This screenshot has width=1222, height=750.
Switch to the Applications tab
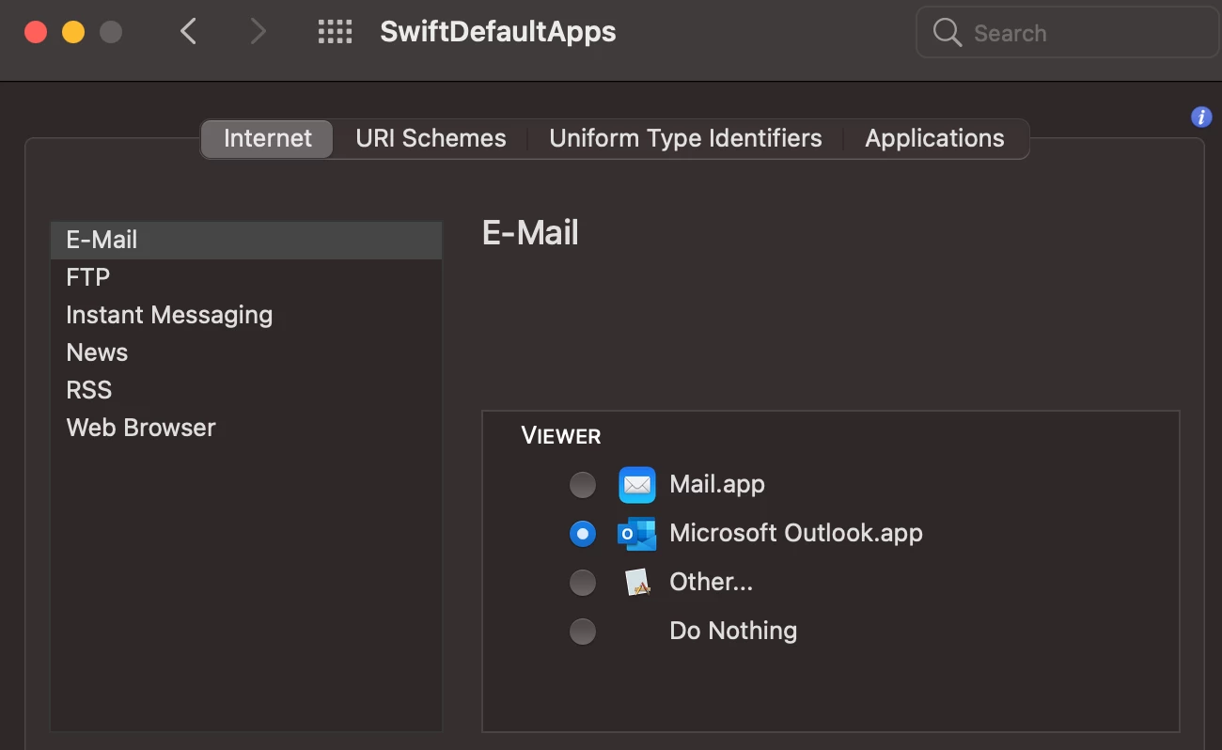point(934,138)
